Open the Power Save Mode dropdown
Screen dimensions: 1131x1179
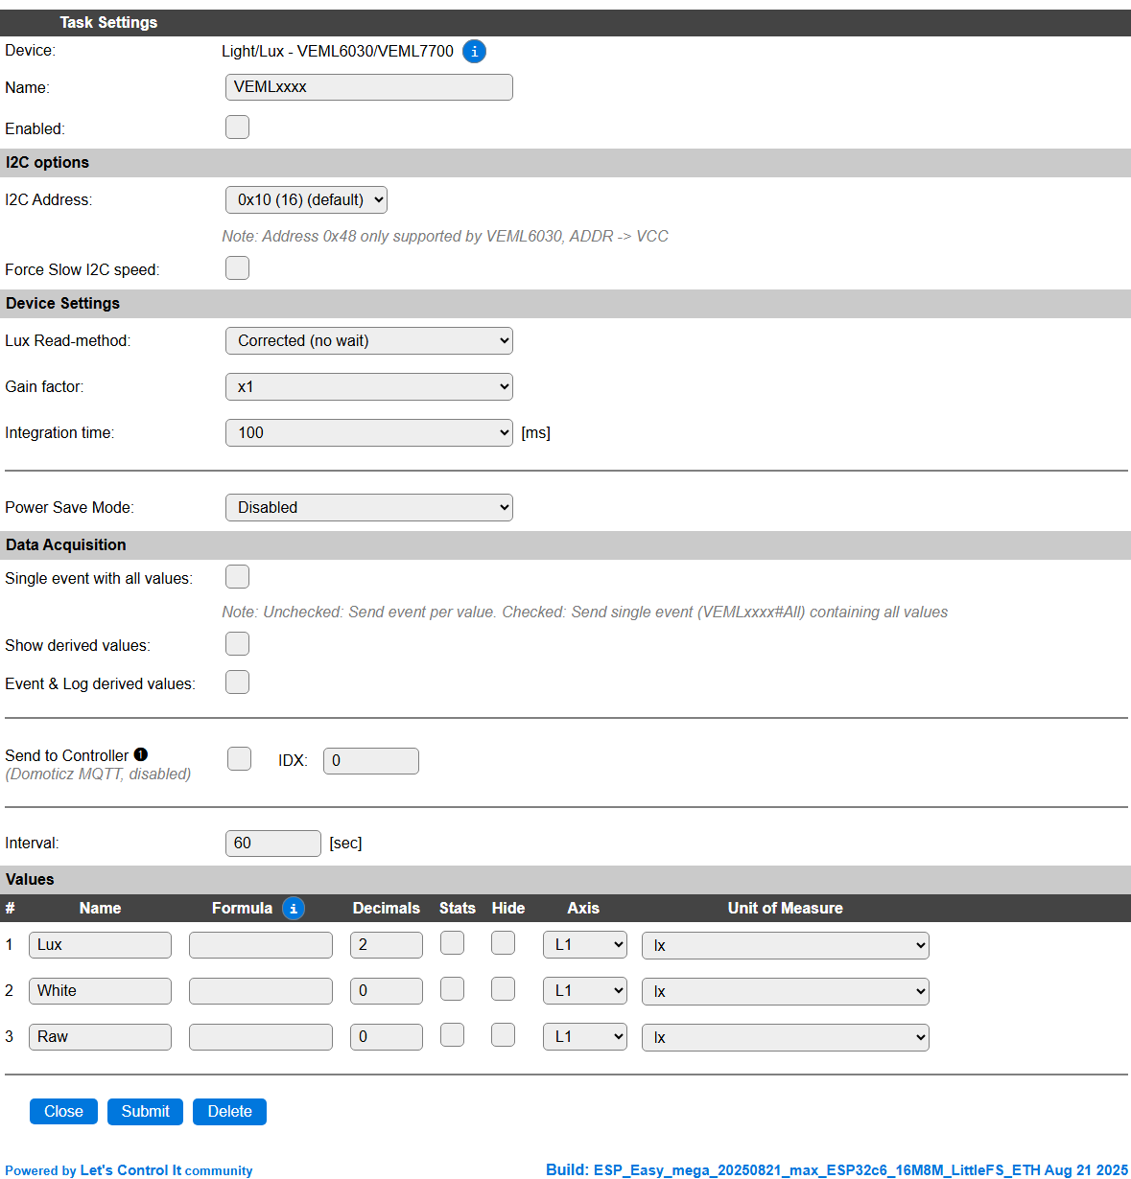coord(369,508)
